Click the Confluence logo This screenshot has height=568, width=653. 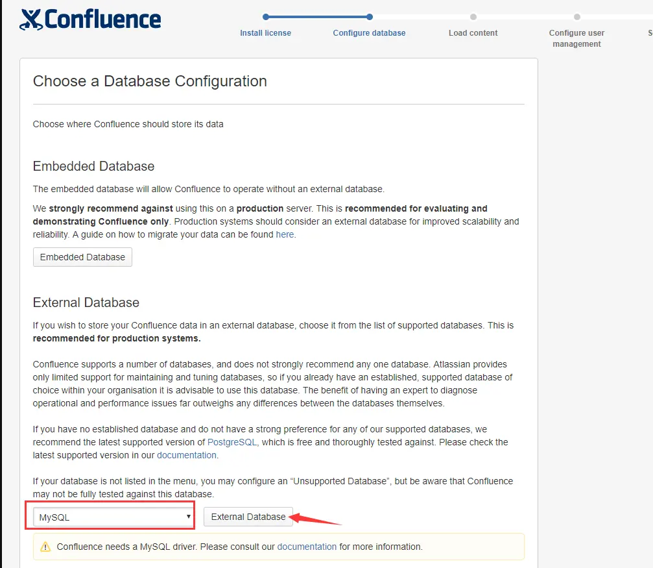coord(90,19)
